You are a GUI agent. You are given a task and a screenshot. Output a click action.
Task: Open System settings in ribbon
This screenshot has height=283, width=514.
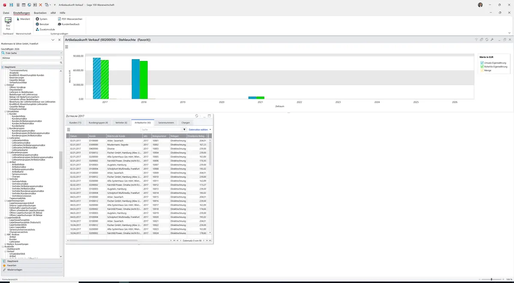click(x=42, y=19)
